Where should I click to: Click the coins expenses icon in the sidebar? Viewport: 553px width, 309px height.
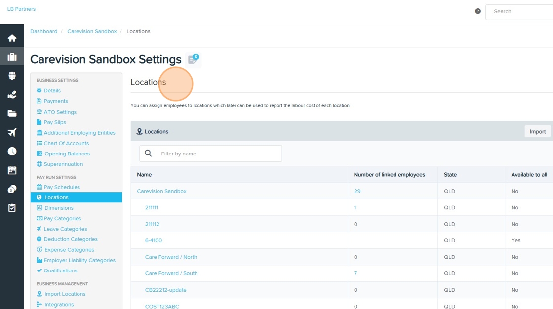12,189
